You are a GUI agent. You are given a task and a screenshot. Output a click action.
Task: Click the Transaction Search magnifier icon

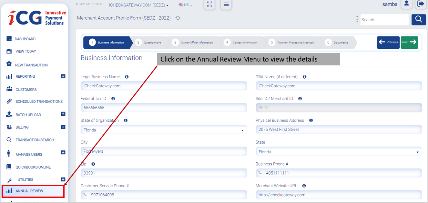click(9, 140)
